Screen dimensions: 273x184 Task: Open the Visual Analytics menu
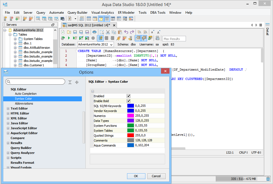coord(103,13)
